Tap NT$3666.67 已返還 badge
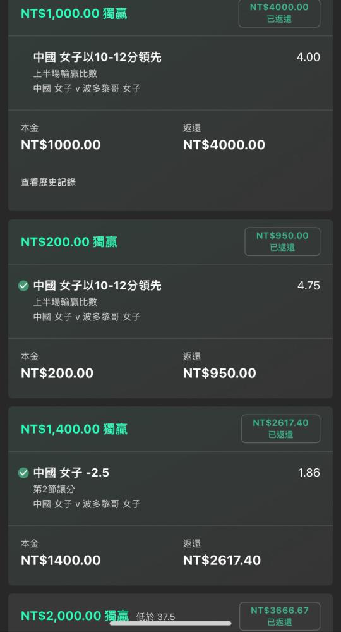The width and height of the screenshot is (341, 632). pyautogui.click(x=280, y=616)
